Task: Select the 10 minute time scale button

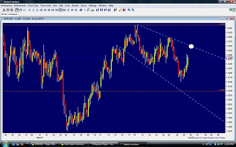Action: [41, 10]
